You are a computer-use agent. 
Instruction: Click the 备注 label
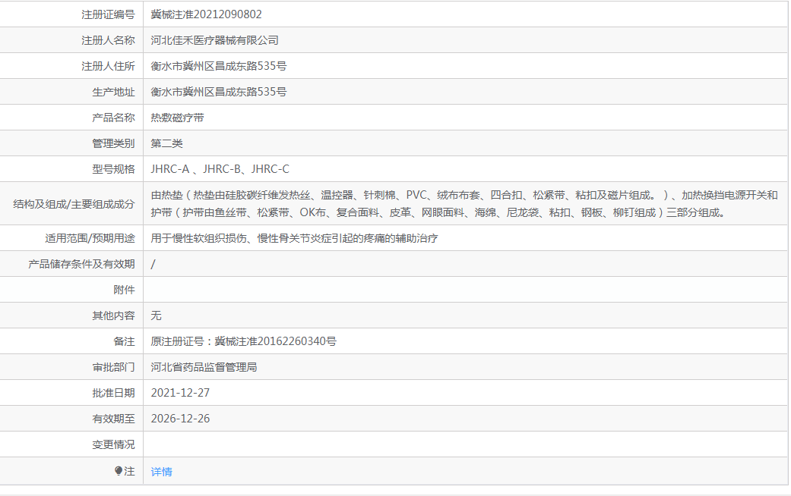coord(124,341)
